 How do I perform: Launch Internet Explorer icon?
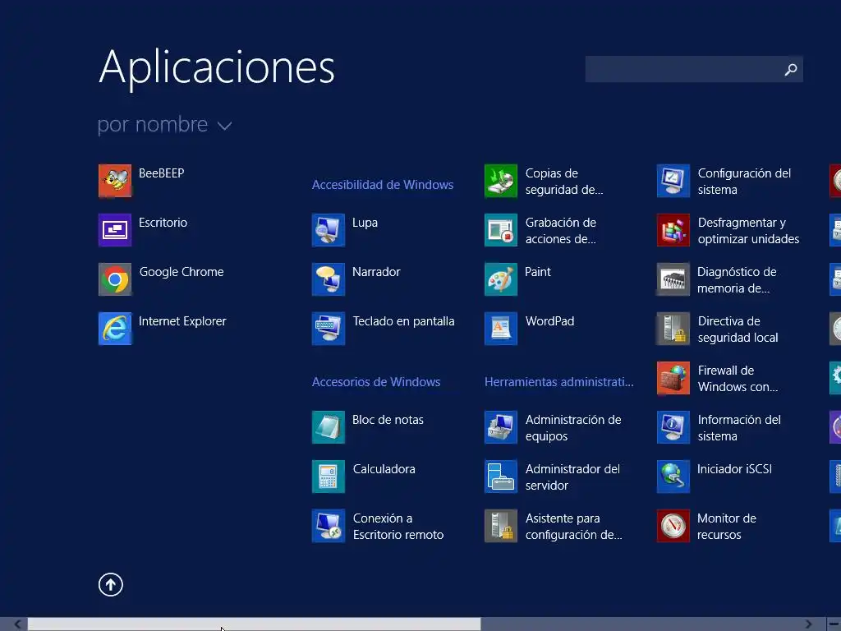(115, 329)
